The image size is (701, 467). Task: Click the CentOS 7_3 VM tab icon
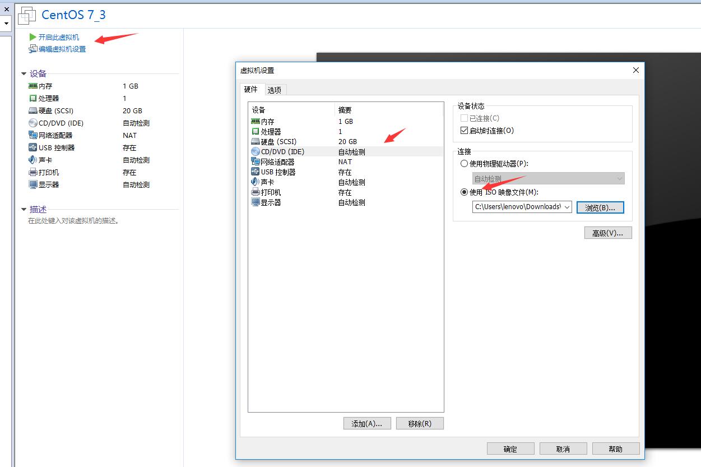pyautogui.click(x=27, y=16)
